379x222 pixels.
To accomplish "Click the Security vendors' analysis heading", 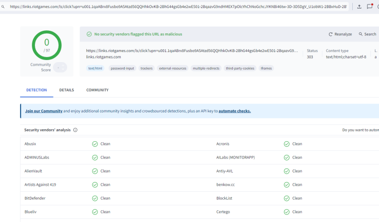I will (48, 130).
